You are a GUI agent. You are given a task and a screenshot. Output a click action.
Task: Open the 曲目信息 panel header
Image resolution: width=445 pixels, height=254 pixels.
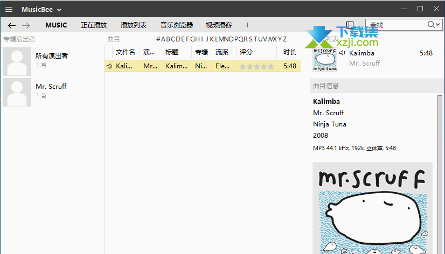click(326, 86)
